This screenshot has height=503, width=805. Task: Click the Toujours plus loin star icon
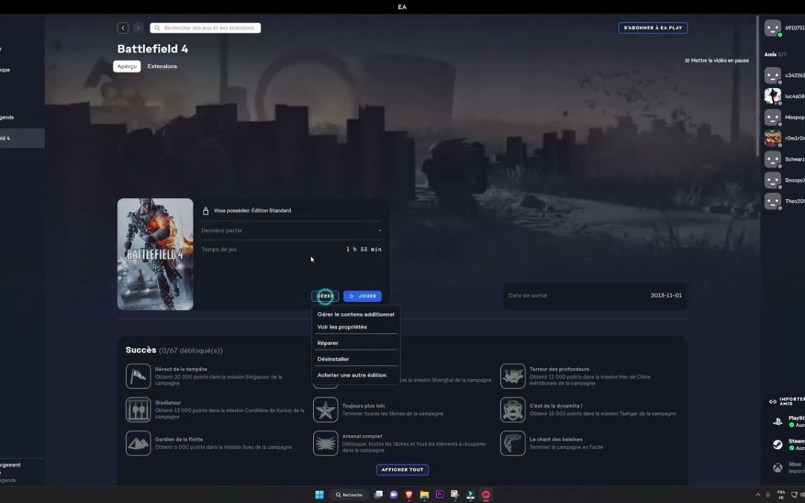326,410
